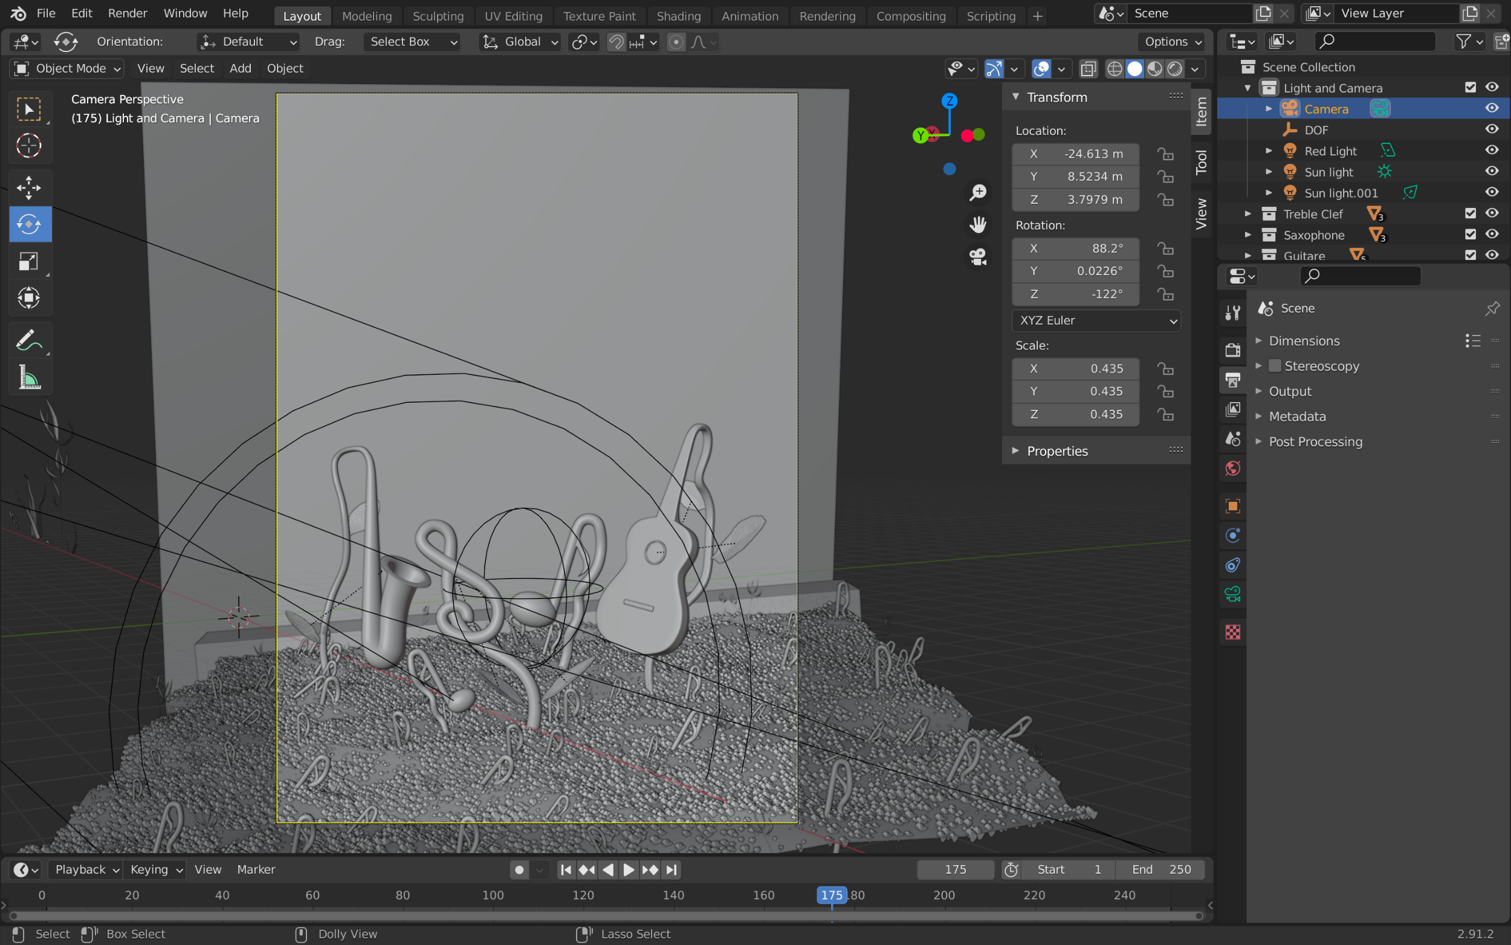Click the toggle camera view icon
Viewport: 1511px width, 945px height.
pyautogui.click(x=977, y=257)
